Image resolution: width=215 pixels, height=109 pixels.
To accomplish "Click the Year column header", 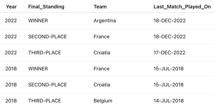I will (x=11, y=7).
